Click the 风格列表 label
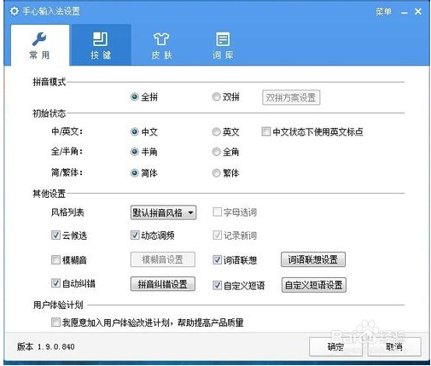Viewport: 431px width, 366px height. click(67, 212)
